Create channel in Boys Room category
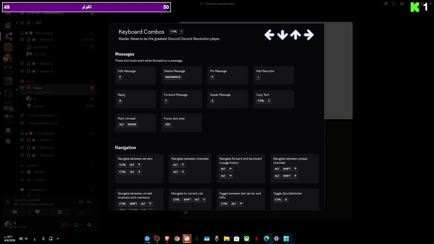 [x=92, y=33]
